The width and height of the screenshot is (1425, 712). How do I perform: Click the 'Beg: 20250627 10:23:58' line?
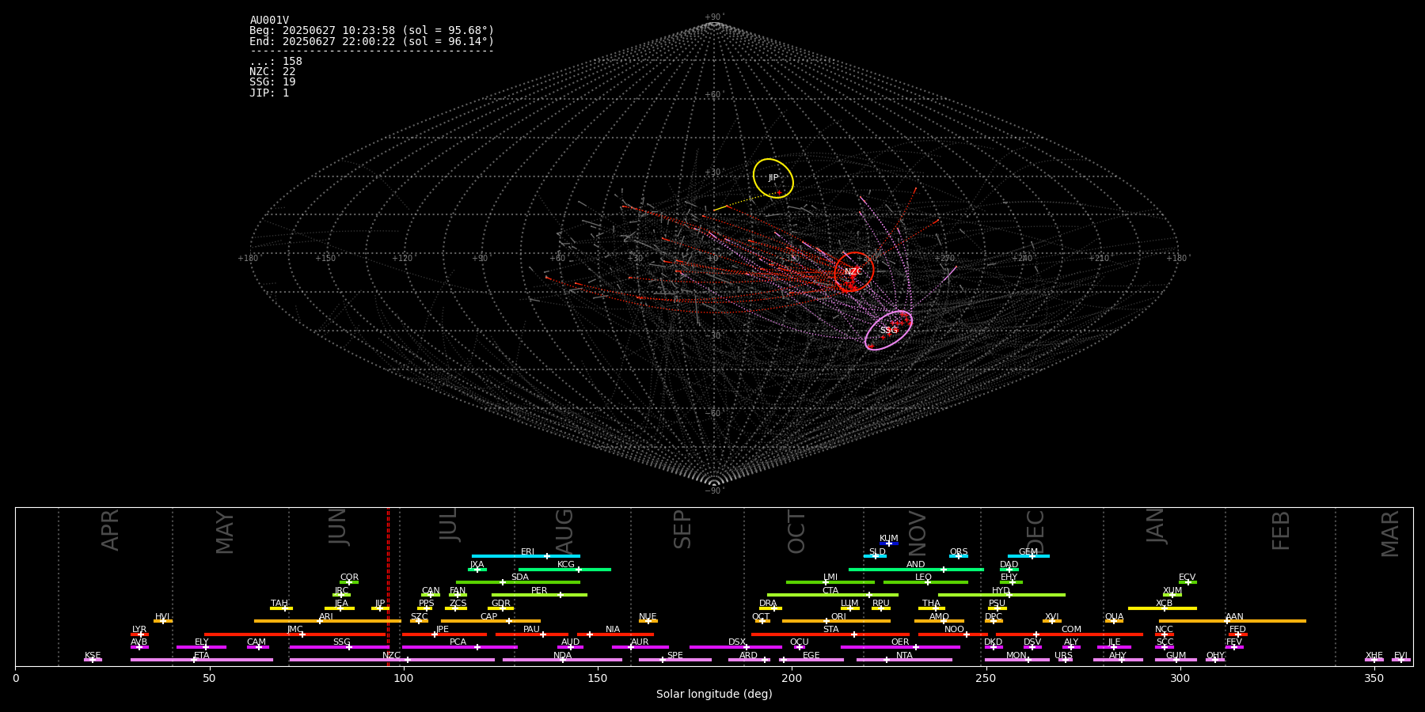pos(371,31)
